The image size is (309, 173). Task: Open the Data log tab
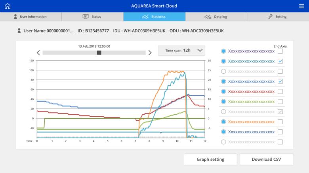tap(216, 17)
